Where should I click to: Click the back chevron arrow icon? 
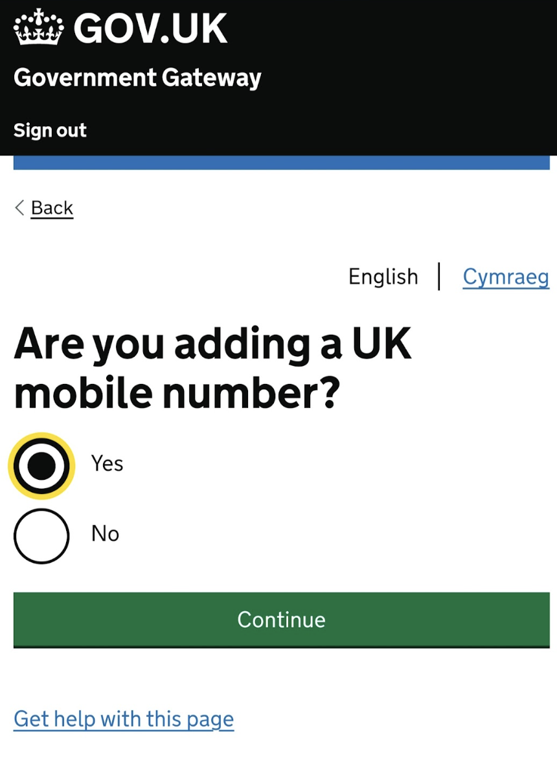point(19,208)
